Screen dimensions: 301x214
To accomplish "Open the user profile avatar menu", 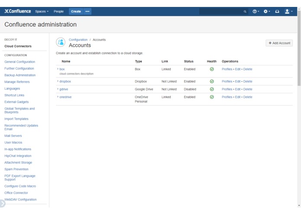I will 288,12.
